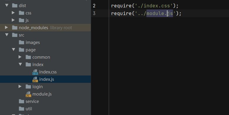Viewport: 229px width, 115px height.
Task: Select module.js in the project tree
Action: (42, 94)
